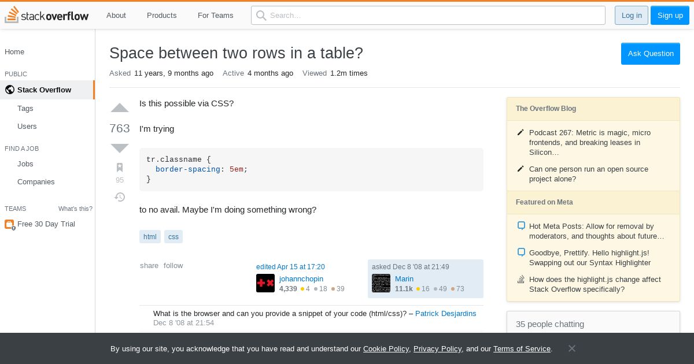
Task: Select the css tag
Action: 173,237
